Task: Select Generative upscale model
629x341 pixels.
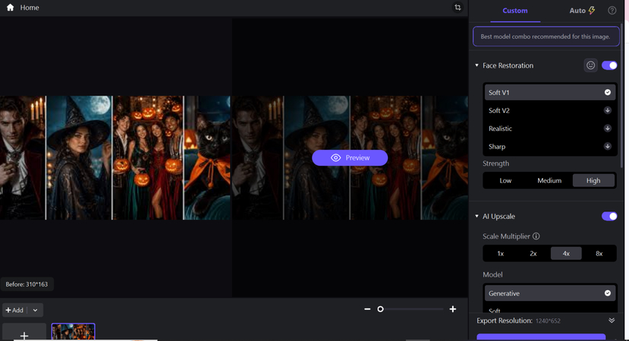Action: 549,293
